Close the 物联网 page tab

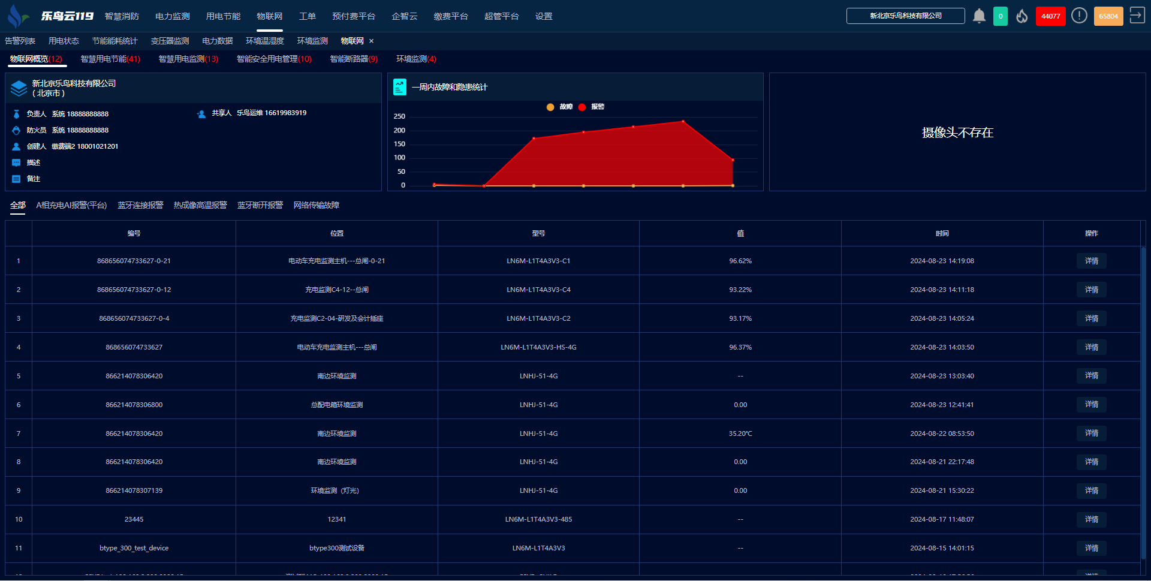coord(372,41)
